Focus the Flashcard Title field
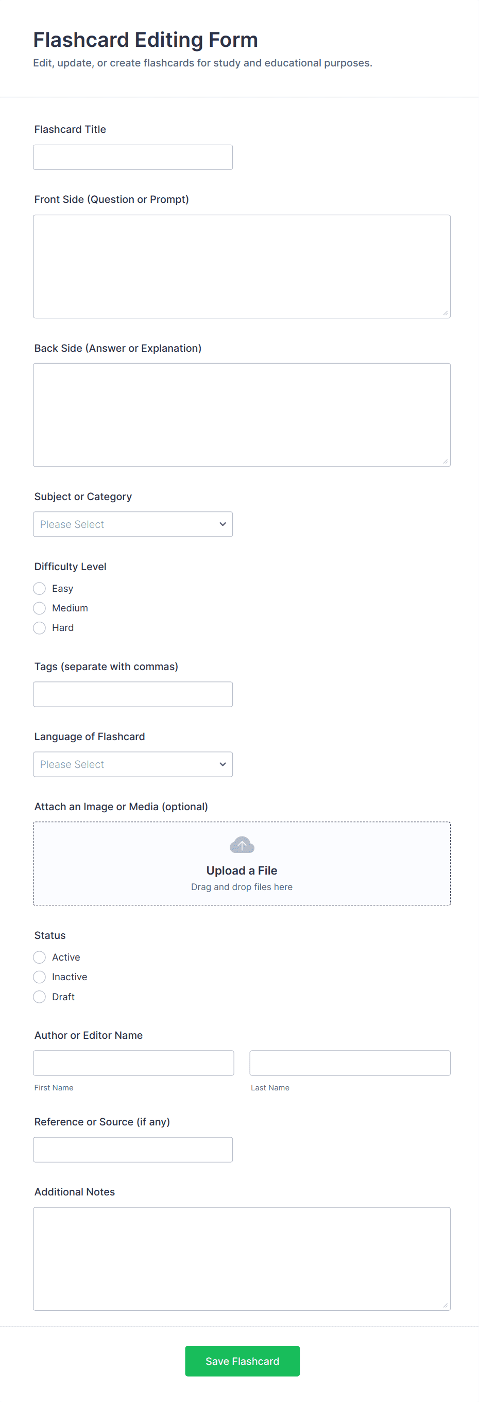This screenshot has height=1402, width=479. point(133,157)
